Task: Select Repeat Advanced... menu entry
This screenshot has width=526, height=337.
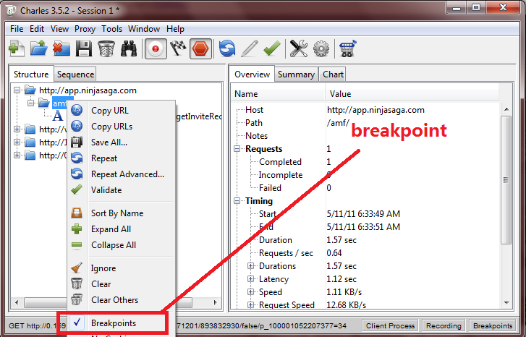Action: [121, 174]
